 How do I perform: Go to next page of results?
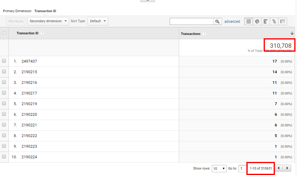(x=287, y=168)
